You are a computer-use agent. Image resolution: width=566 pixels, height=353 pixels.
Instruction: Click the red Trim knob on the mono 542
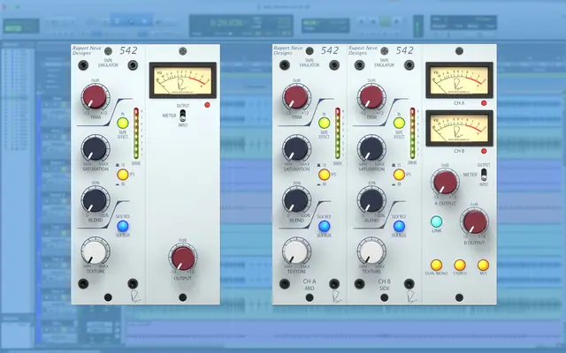pyautogui.click(x=95, y=96)
